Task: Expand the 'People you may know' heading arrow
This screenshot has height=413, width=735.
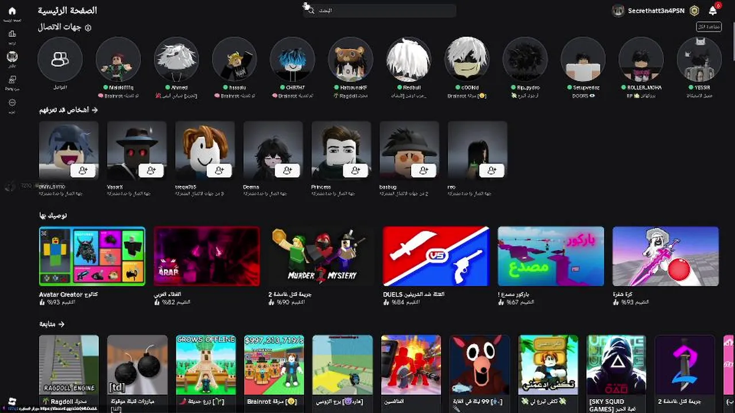Action: pyautogui.click(x=95, y=110)
